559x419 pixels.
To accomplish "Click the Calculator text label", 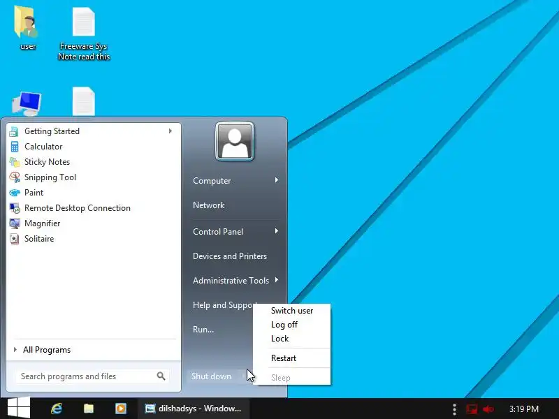I will 43,147.
